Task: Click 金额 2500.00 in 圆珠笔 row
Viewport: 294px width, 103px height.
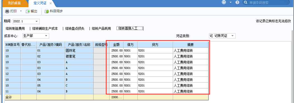Action: [116, 51]
